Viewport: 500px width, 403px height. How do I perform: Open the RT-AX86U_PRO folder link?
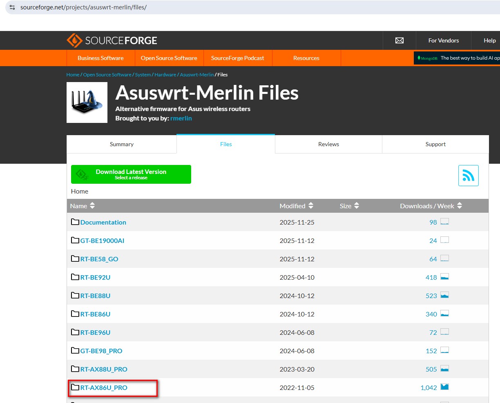click(104, 387)
